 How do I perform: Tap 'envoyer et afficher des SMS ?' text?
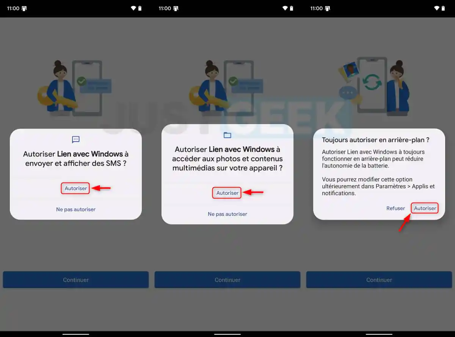tap(76, 164)
